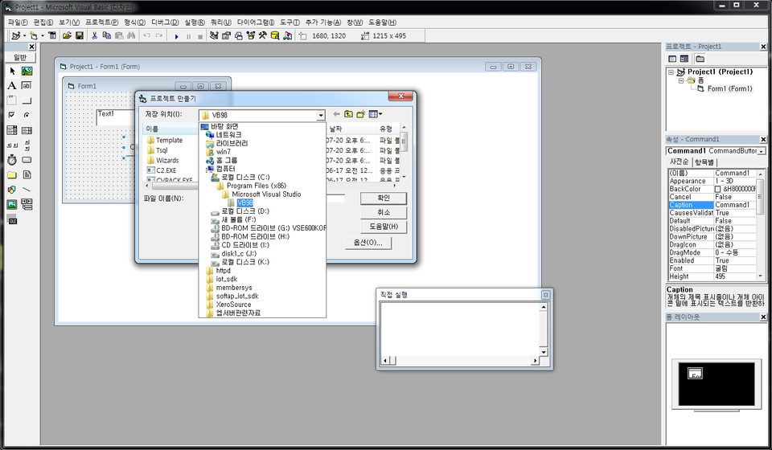772x450 pixels.
Task: Select the TextBox control tool
Action: [x=27, y=85]
